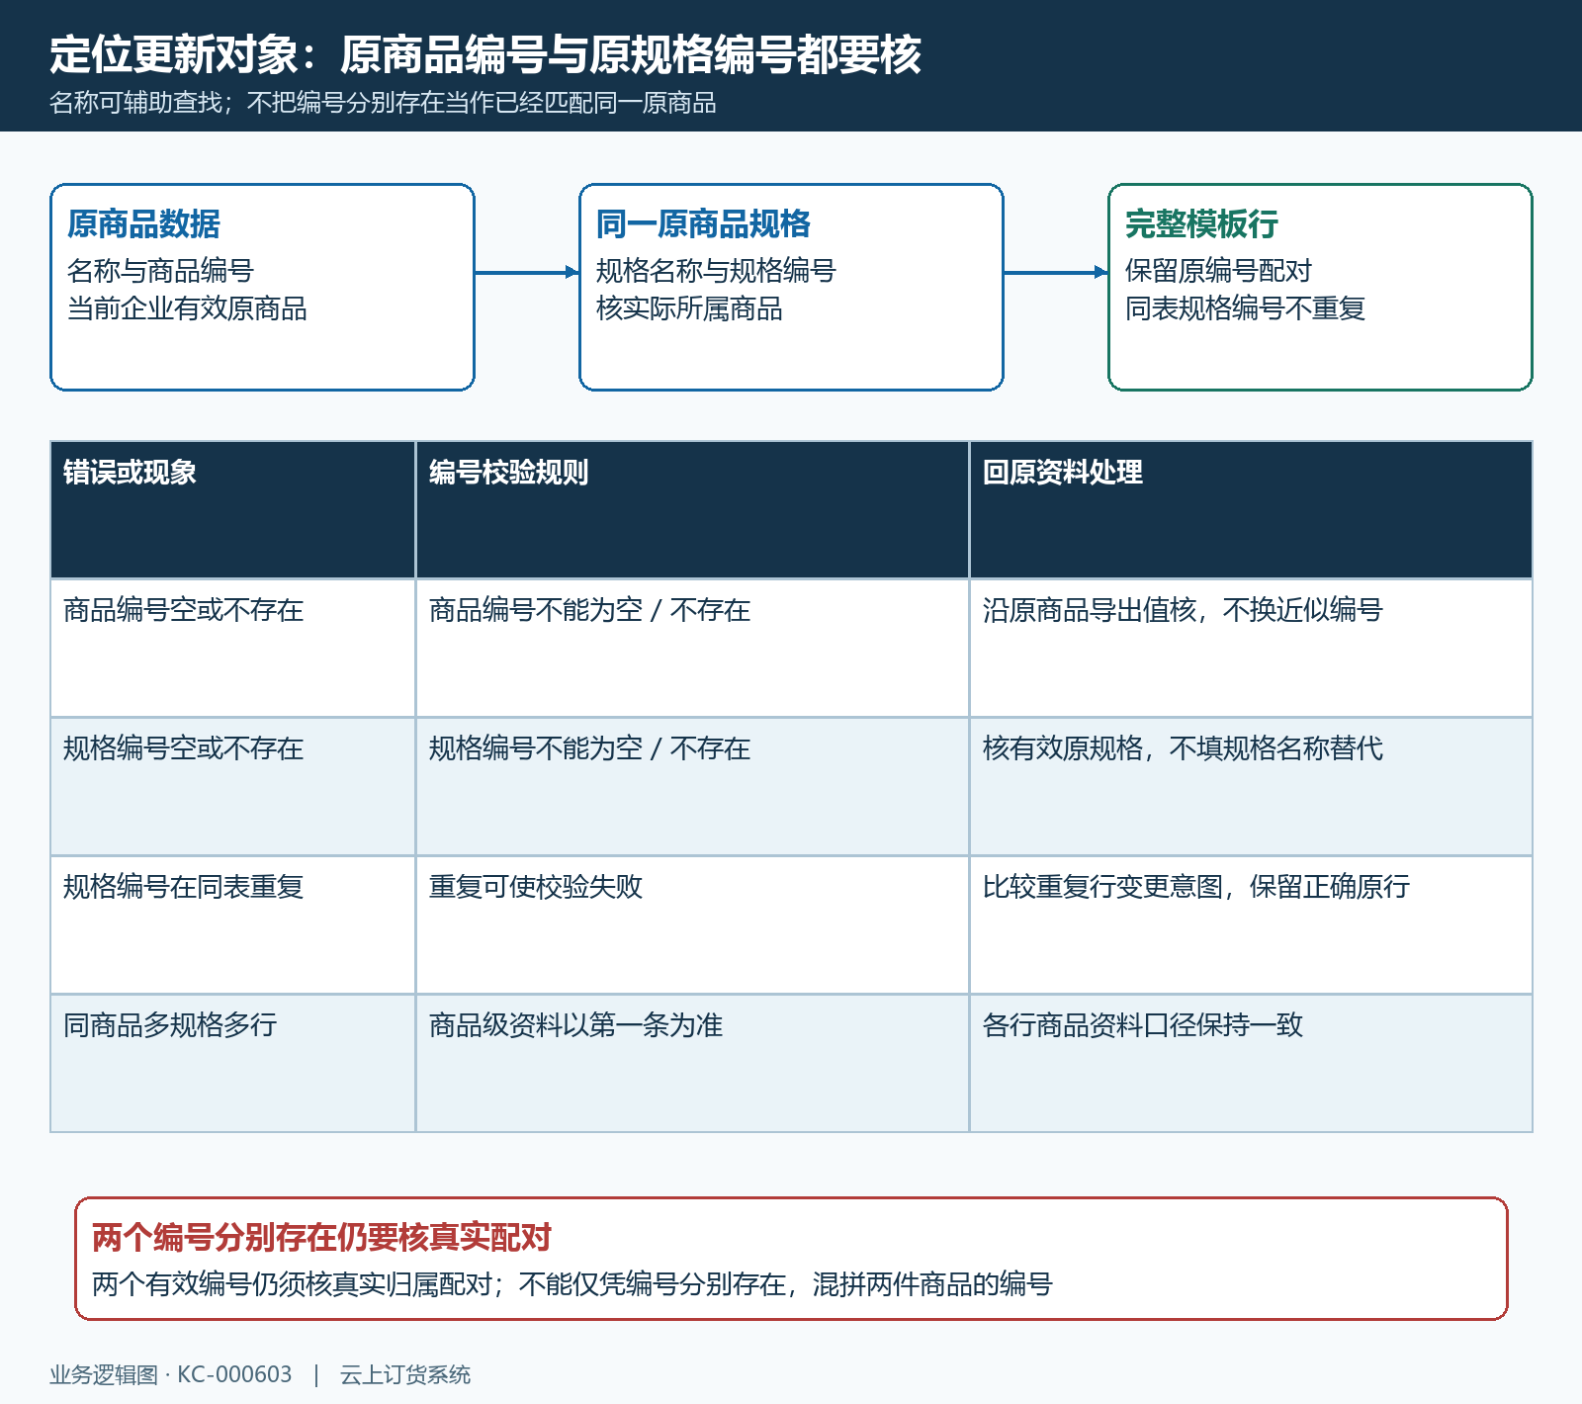The width and height of the screenshot is (1582, 1404).
Task: Click cell 比较重复行变更意图，保留正确原行
Action: [1251, 924]
